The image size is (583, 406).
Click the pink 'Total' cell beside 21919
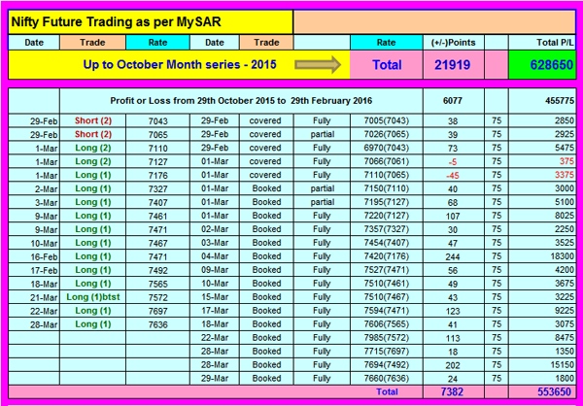pos(387,65)
